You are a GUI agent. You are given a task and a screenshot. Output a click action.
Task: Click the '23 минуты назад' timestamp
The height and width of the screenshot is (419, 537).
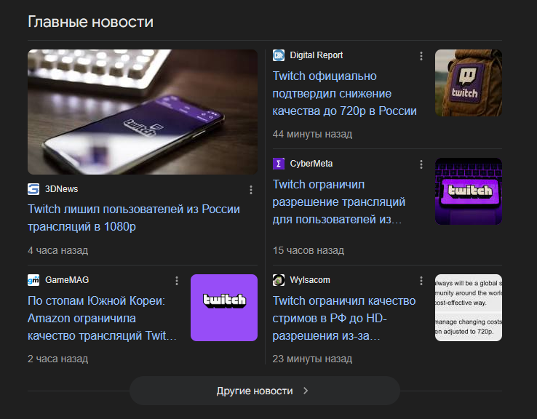[x=312, y=359]
